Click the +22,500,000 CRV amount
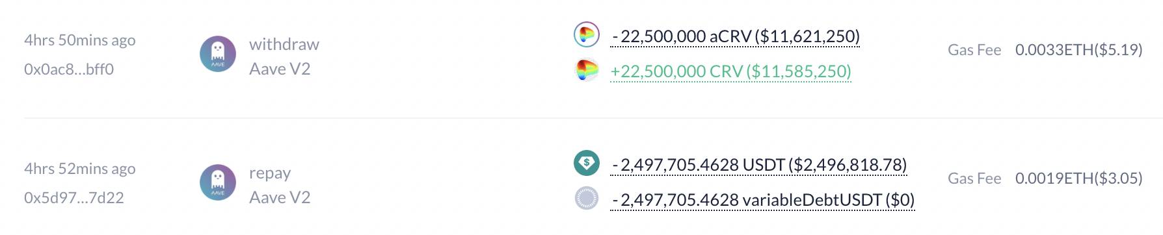The image size is (1163, 235). pyautogui.click(x=730, y=71)
